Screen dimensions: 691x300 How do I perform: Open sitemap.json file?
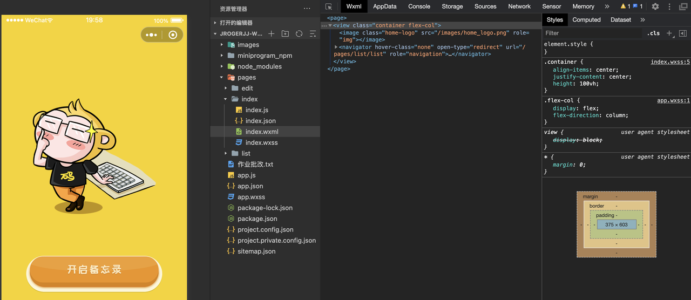click(x=265, y=251)
